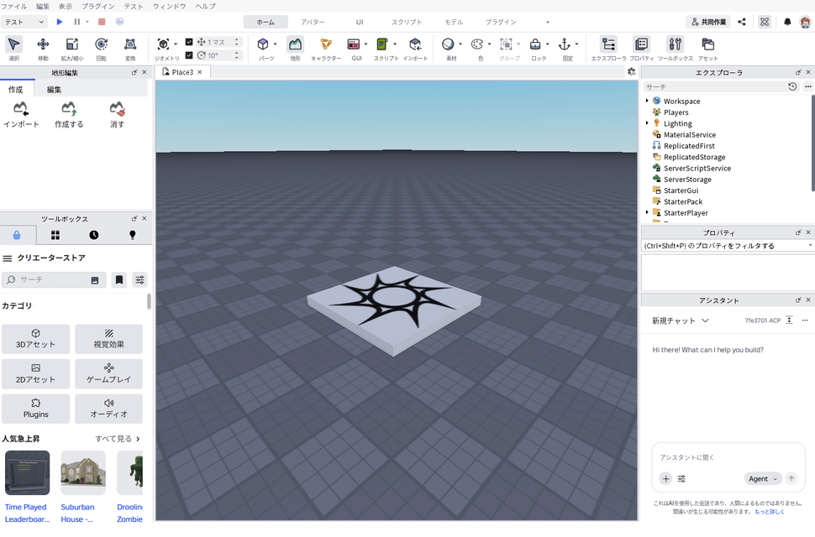815x537 pixels.
Task: Stop the test with the red stop button
Action: [x=102, y=22]
